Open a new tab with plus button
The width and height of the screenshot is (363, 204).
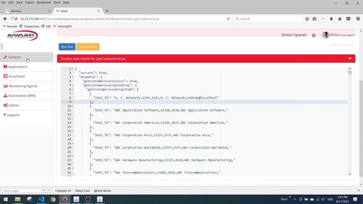tap(107, 11)
